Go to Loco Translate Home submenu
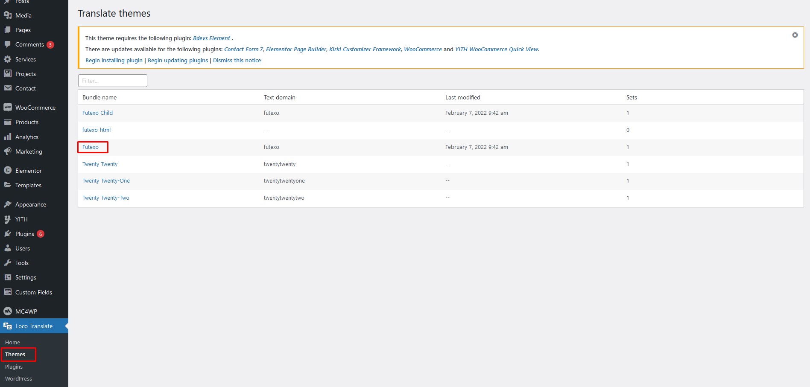810x387 pixels. (12, 342)
